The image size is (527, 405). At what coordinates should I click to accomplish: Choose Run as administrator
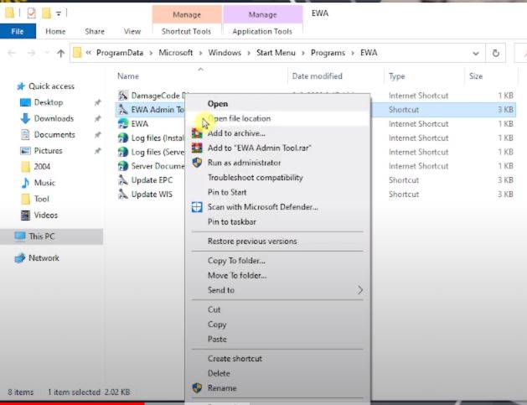click(277, 163)
